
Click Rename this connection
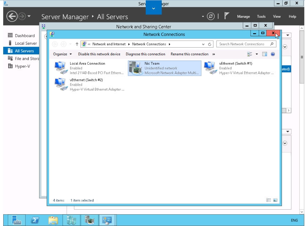click(189, 54)
